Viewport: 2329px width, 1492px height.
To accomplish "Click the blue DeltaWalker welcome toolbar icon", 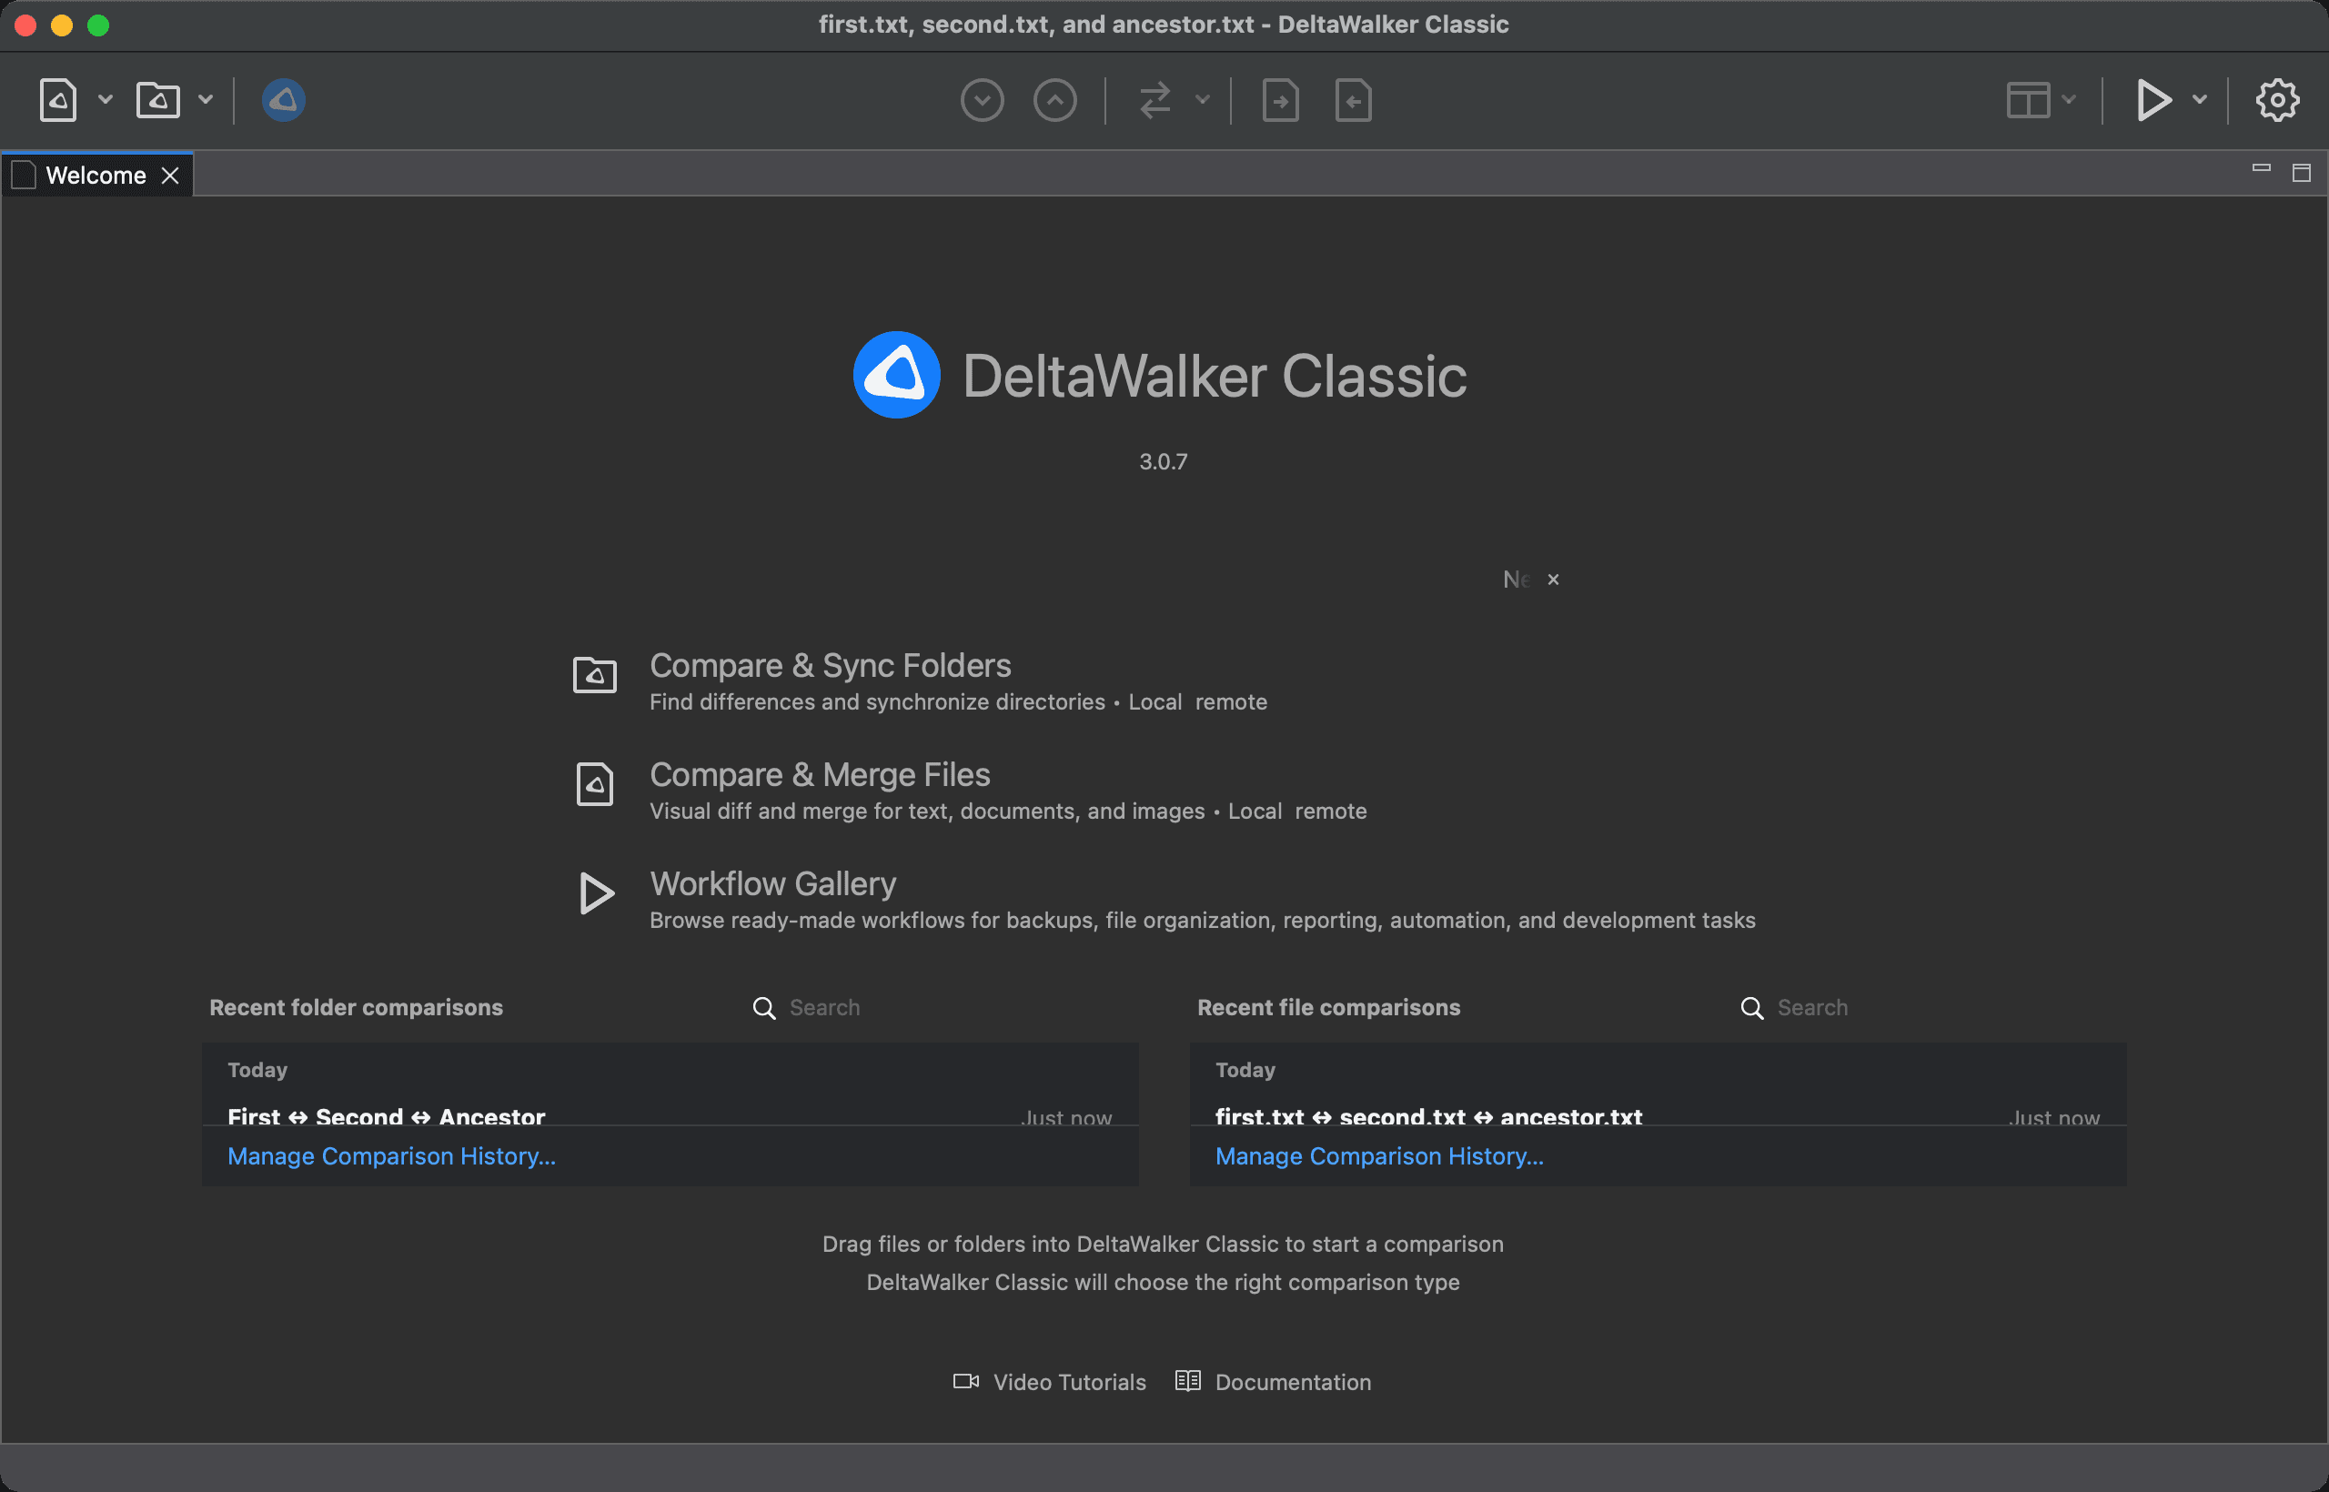I will pyautogui.click(x=284, y=100).
